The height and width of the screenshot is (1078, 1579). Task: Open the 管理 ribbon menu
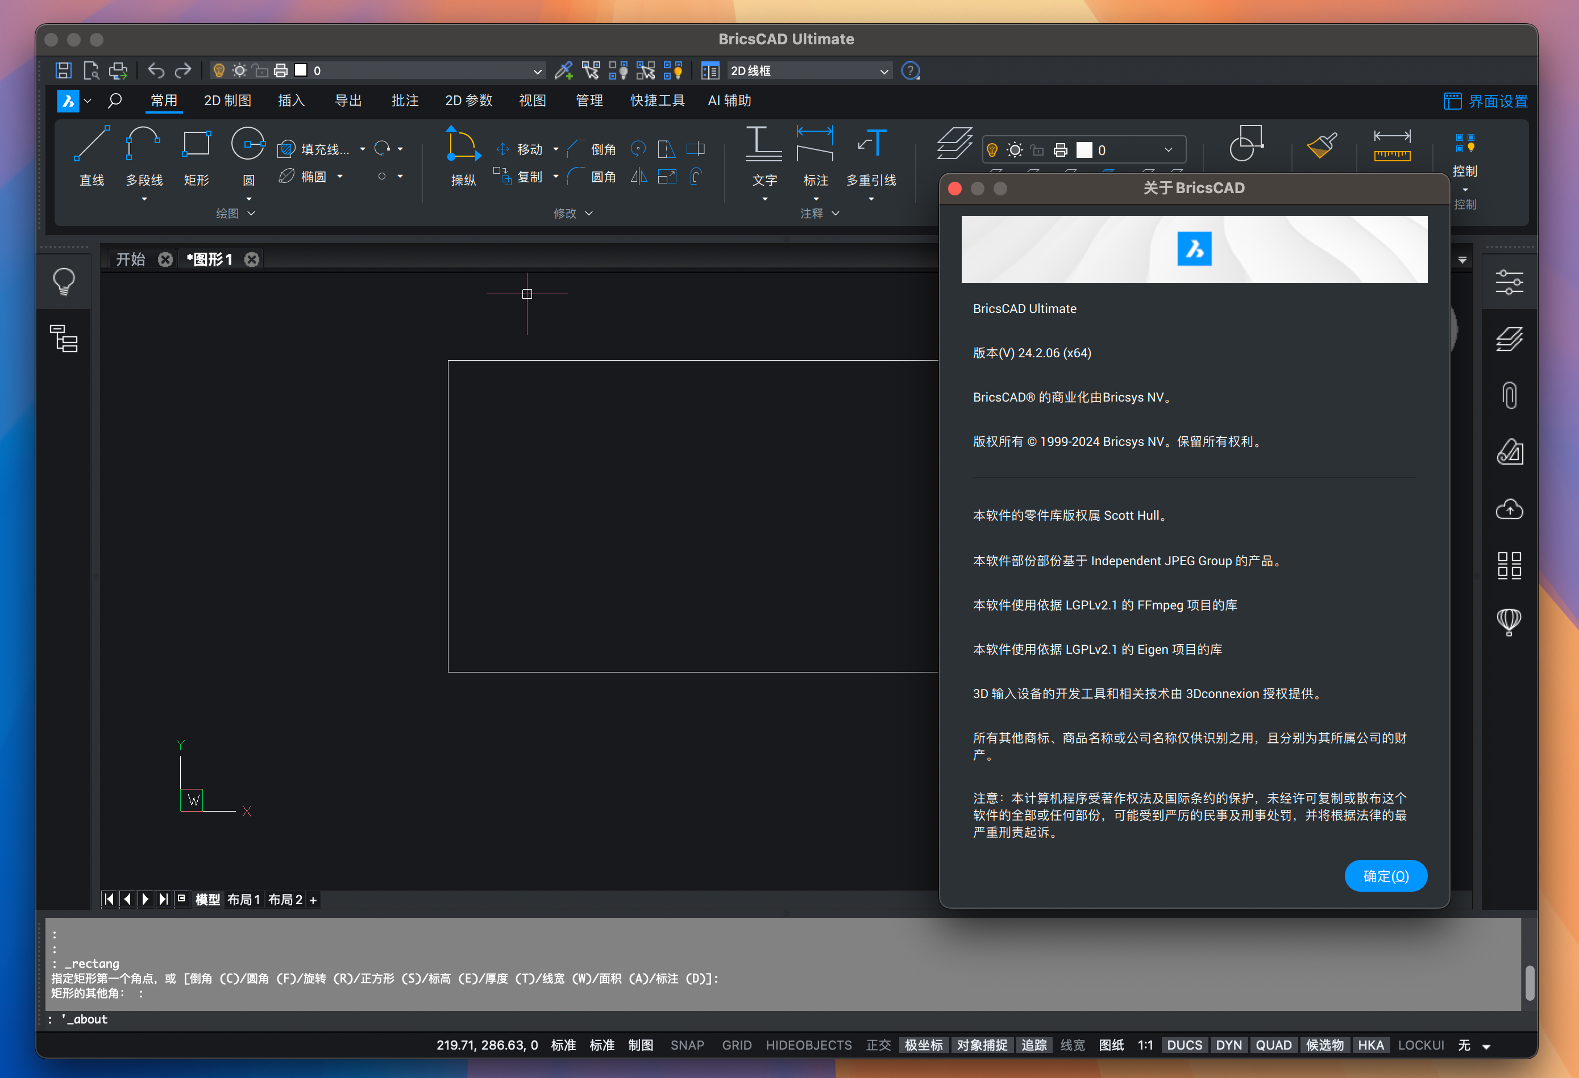[x=587, y=99]
